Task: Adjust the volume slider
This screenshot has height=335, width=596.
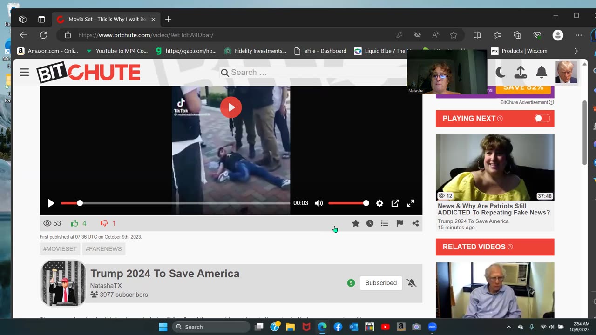Action: pos(348,203)
